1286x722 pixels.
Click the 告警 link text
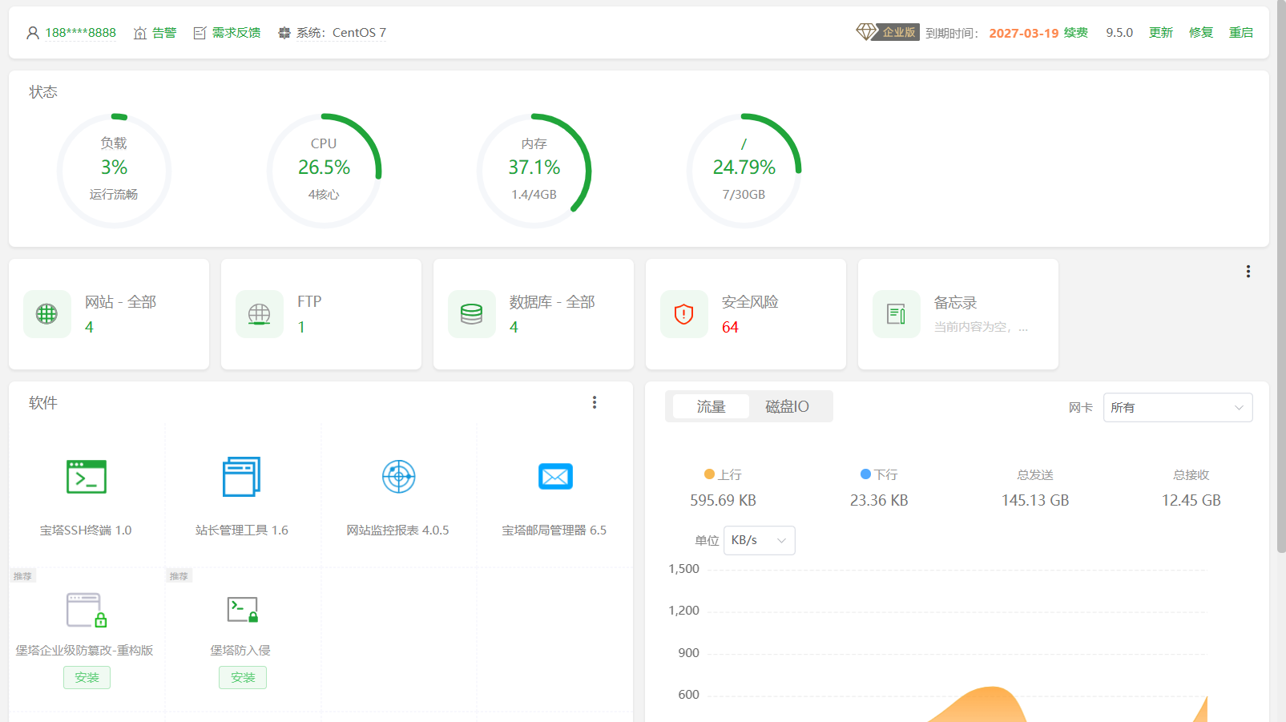click(x=164, y=33)
